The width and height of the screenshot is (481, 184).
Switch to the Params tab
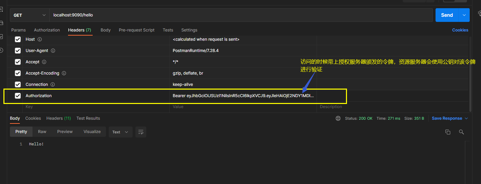point(18,30)
